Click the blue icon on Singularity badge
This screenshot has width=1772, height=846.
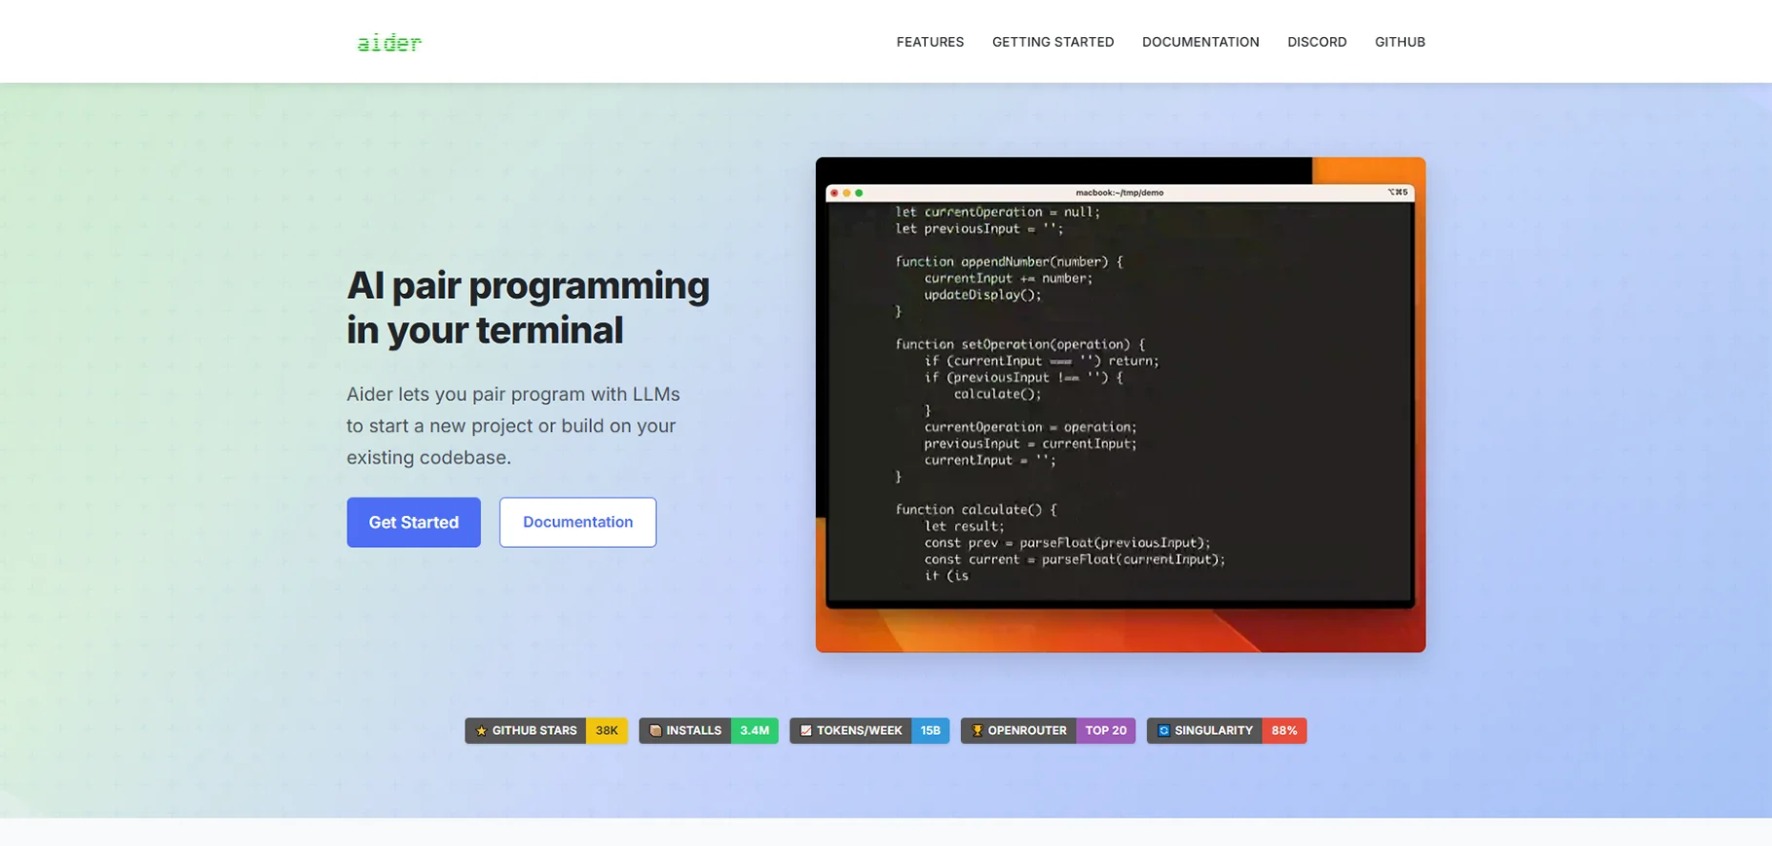coord(1163,730)
